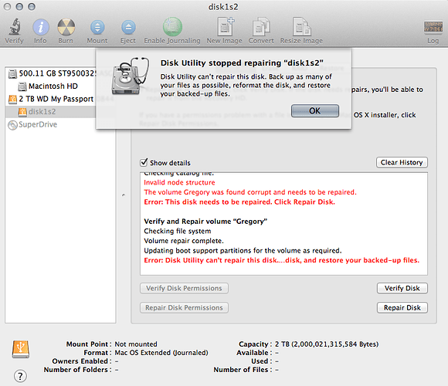The width and height of the screenshot is (448, 386).
Task: Open the Log viewer icon
Action: point(433,27)
